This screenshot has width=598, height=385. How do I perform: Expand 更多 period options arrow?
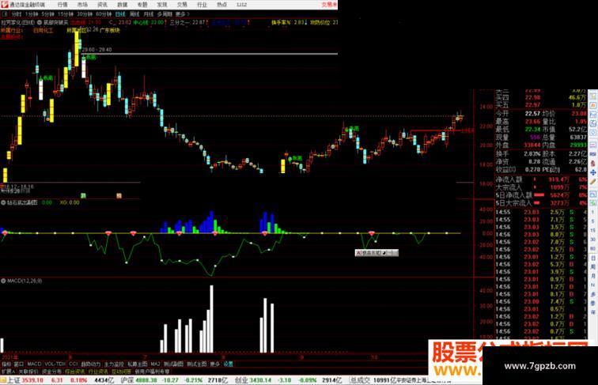[x=182, y=14]
